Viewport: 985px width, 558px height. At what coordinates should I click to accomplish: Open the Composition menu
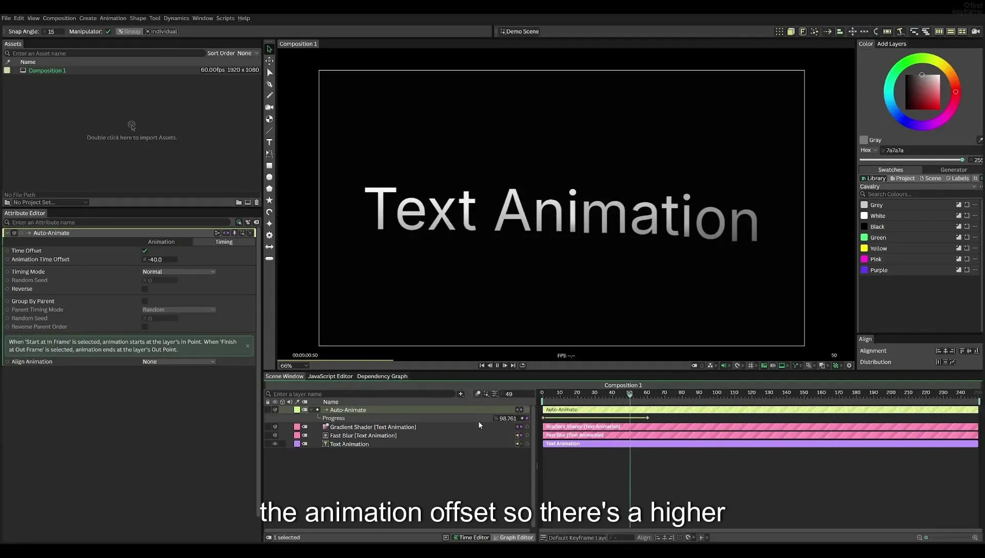(59, 18)
